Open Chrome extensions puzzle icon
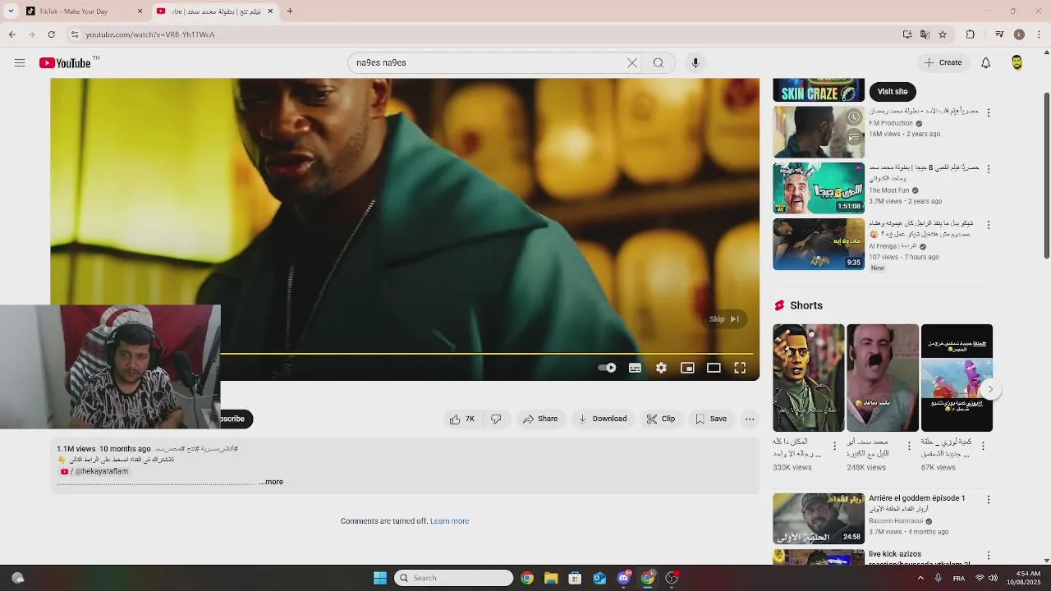Viewport: 1051px width, 591px height. (x=971, y=34)
